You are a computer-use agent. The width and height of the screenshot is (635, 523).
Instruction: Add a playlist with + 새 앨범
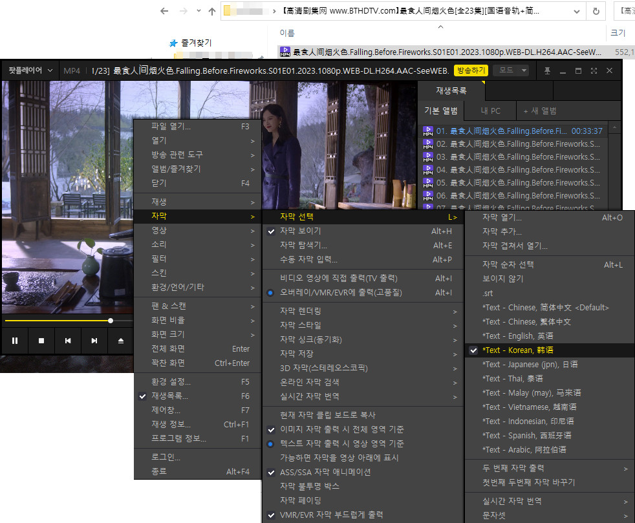click(x=540, y=111)
